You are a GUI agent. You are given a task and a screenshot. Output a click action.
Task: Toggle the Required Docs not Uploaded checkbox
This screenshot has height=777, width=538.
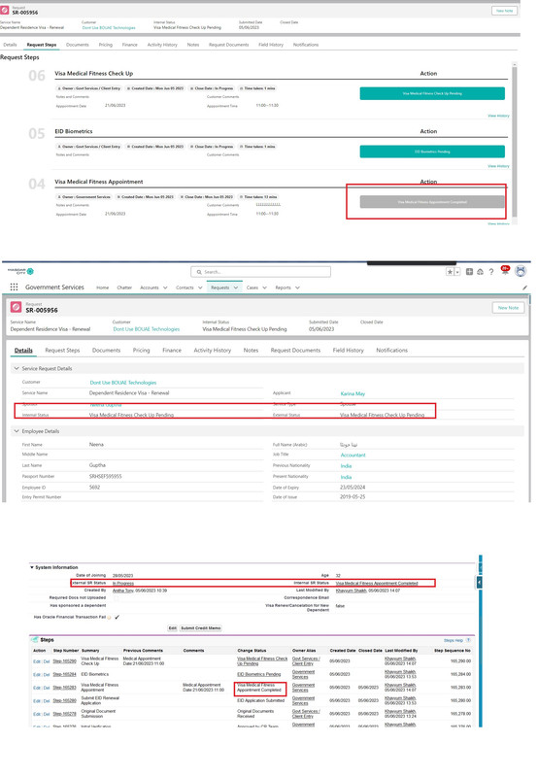[116, 598]
